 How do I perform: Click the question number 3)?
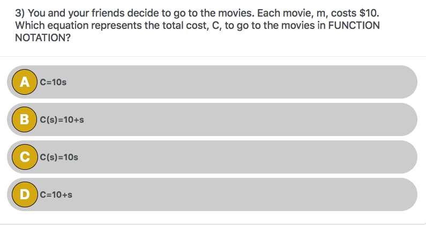[x=20, y=13]
